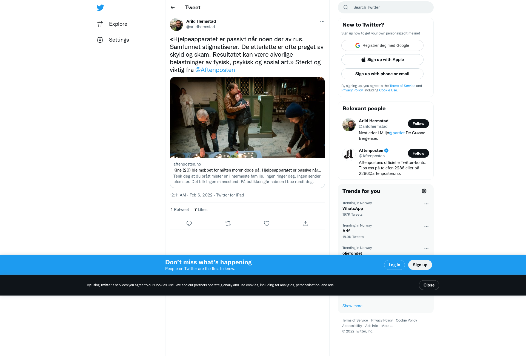Follow the Aftenposten account
The image size is (526, 356).
[418, 153]
